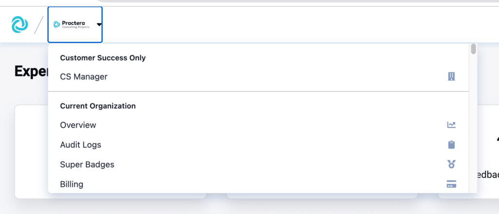
Task: Collapse the menu using the black caret arrow
Action: tap(99, 25)
